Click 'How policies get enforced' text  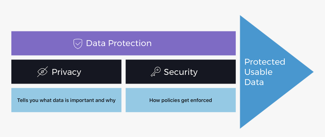[x=181, y=100]
